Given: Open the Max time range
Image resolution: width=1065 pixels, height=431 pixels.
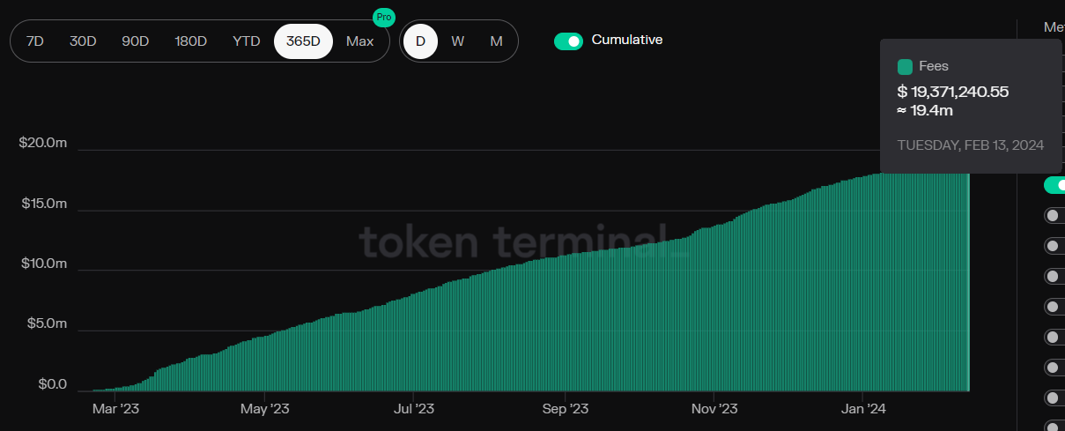Looking at the screenshot, I should [x=359, y=41].
